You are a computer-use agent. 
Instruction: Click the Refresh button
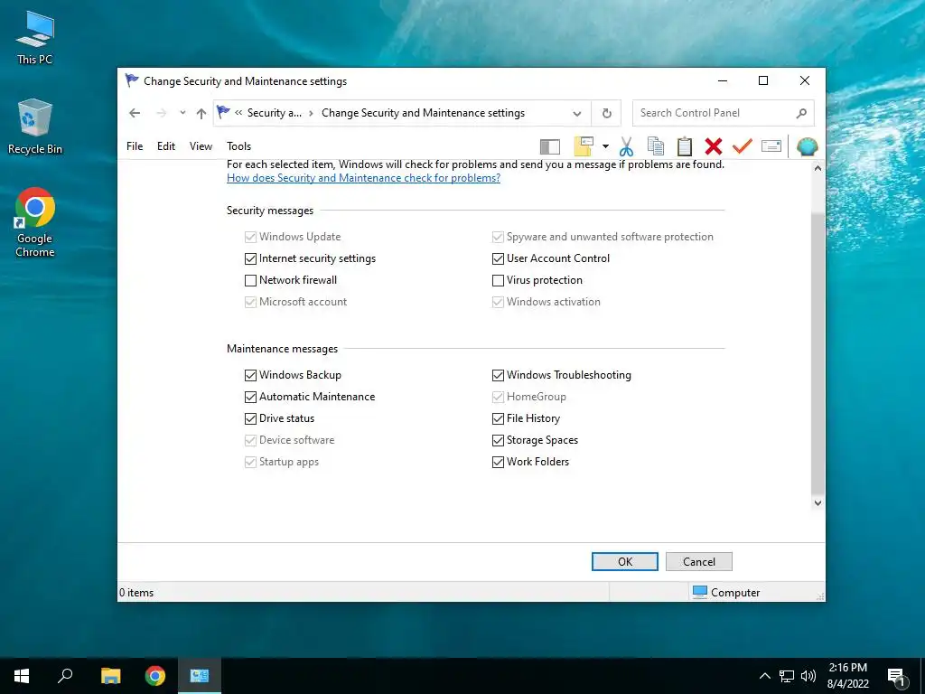(606, 113)
